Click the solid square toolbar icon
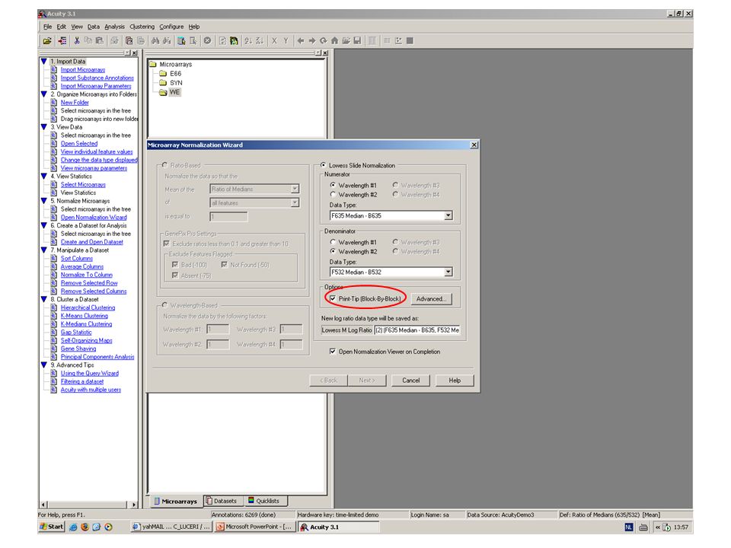This screenshot has width=731, height=548. tap(410, 41)
